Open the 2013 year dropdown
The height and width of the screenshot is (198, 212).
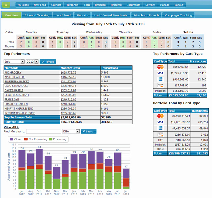click(32, 62)
